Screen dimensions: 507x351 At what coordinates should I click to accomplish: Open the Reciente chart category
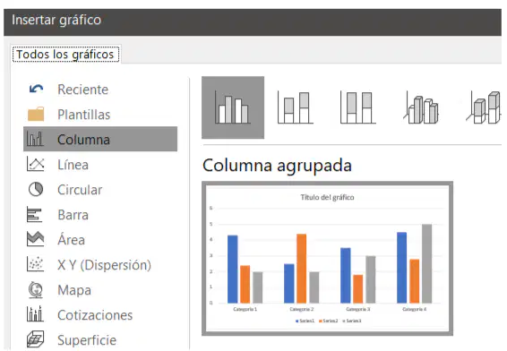(x=100, y=90)
